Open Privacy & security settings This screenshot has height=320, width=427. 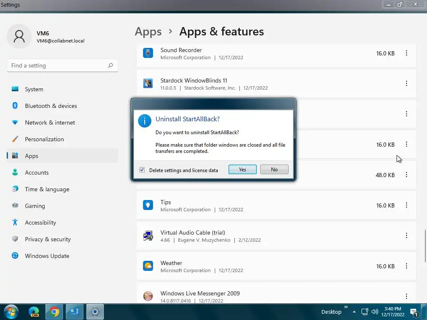(63, 239)
